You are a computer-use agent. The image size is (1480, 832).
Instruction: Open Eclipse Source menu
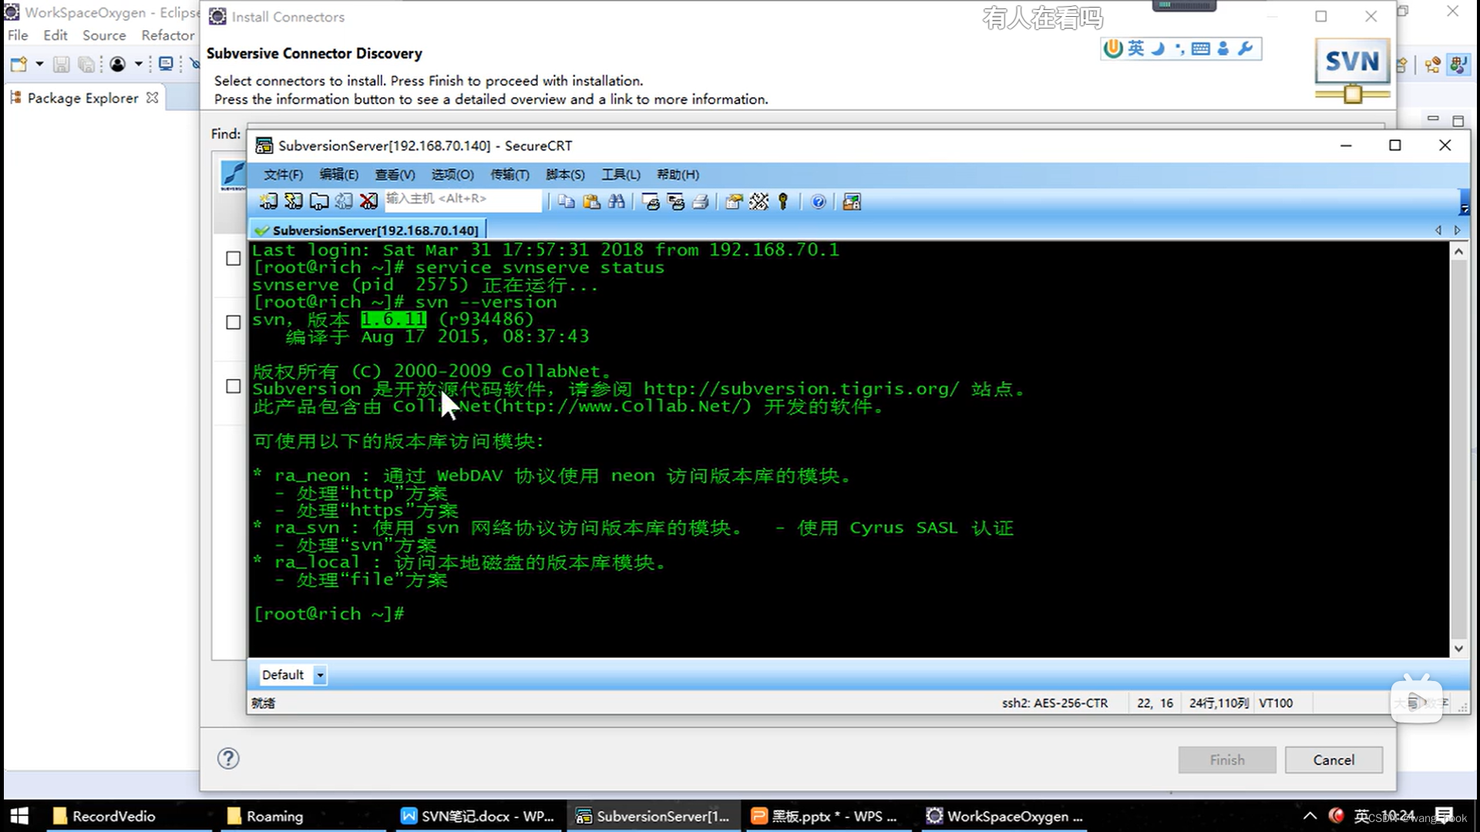coord(104,35)
